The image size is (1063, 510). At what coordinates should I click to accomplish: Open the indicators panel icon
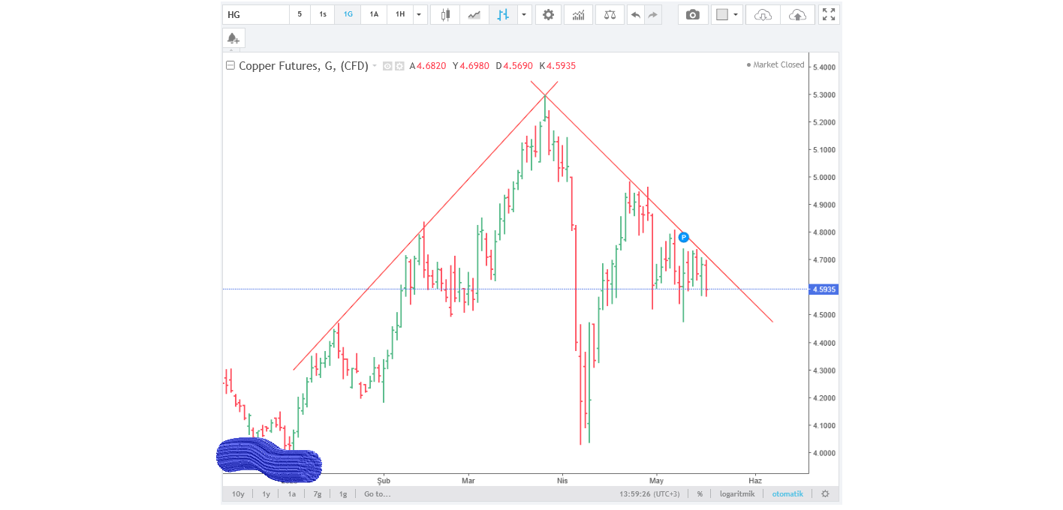(578, 14)
